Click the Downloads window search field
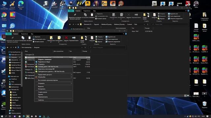This screenshot has height=118, width=211. 107,48
